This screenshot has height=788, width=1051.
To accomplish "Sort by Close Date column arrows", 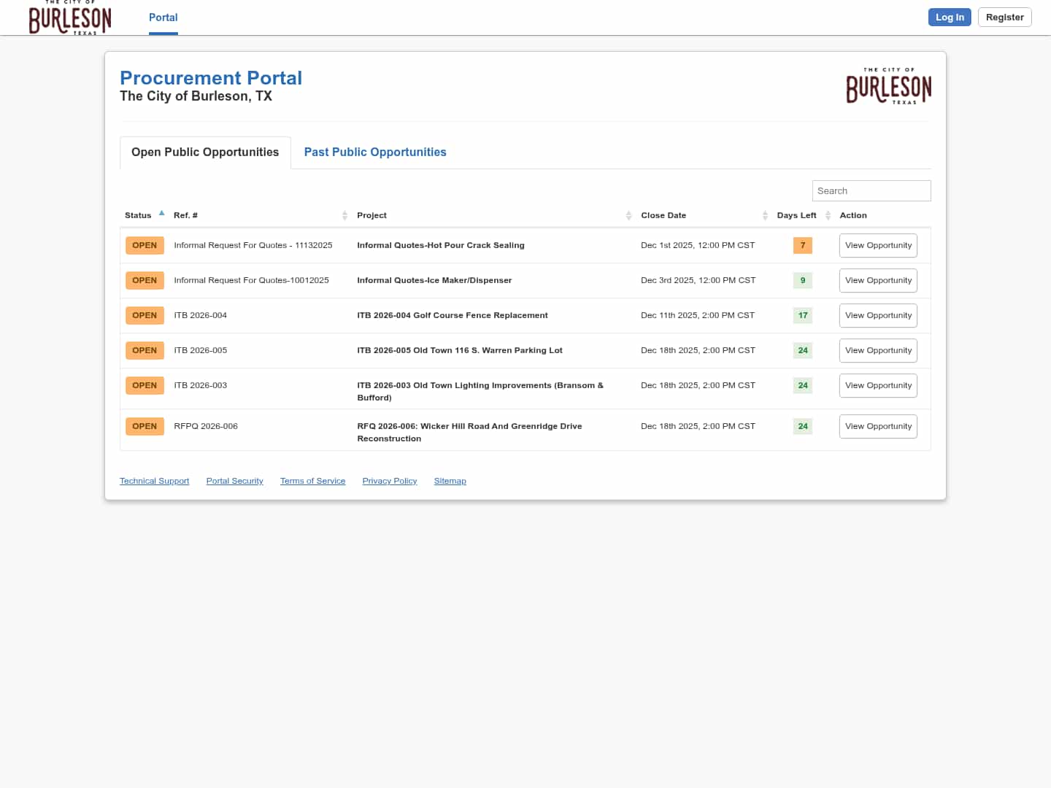I will (x=765, y=215).
